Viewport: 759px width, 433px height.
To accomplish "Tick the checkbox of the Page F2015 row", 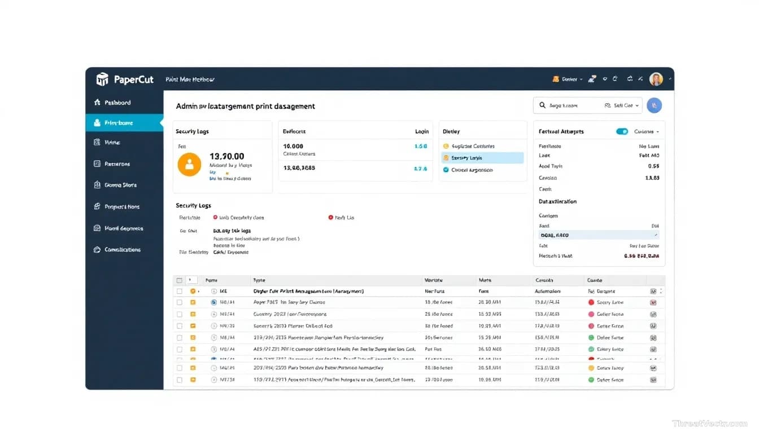I will point(180,302).
